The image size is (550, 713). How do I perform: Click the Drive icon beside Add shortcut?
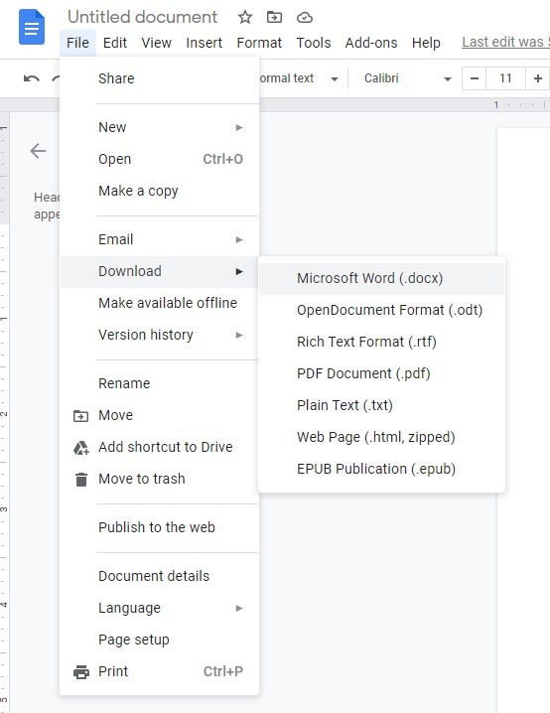81,448
